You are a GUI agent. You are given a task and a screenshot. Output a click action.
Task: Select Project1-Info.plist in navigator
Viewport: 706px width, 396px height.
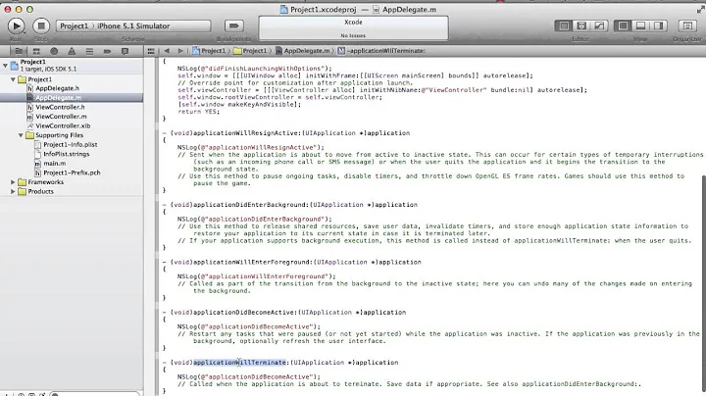(72, 144)
